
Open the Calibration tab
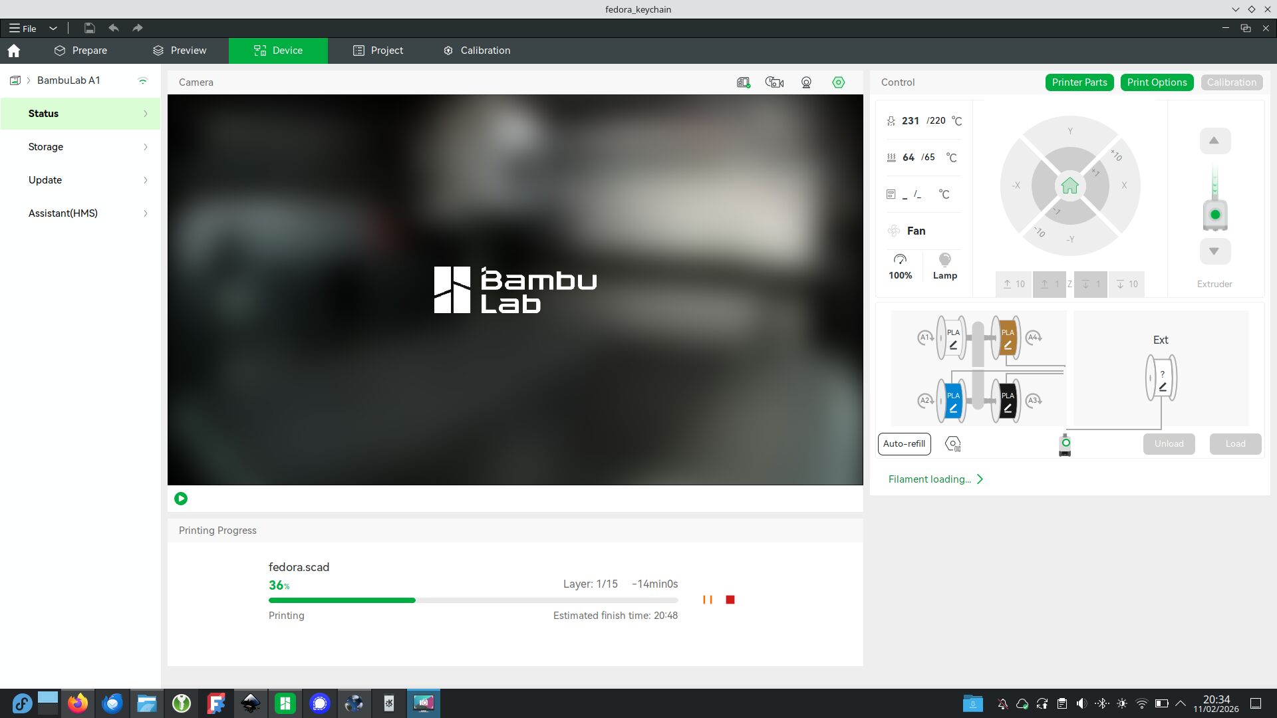point(477,51)
